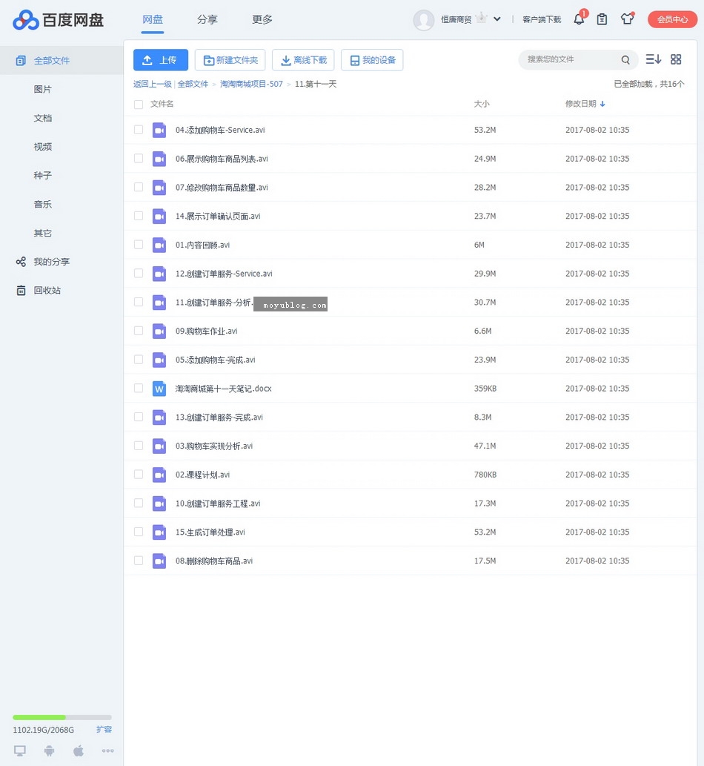This screenshot has height=766, width=704.
Task: Open the sort order icon
Action: (653, 59)
